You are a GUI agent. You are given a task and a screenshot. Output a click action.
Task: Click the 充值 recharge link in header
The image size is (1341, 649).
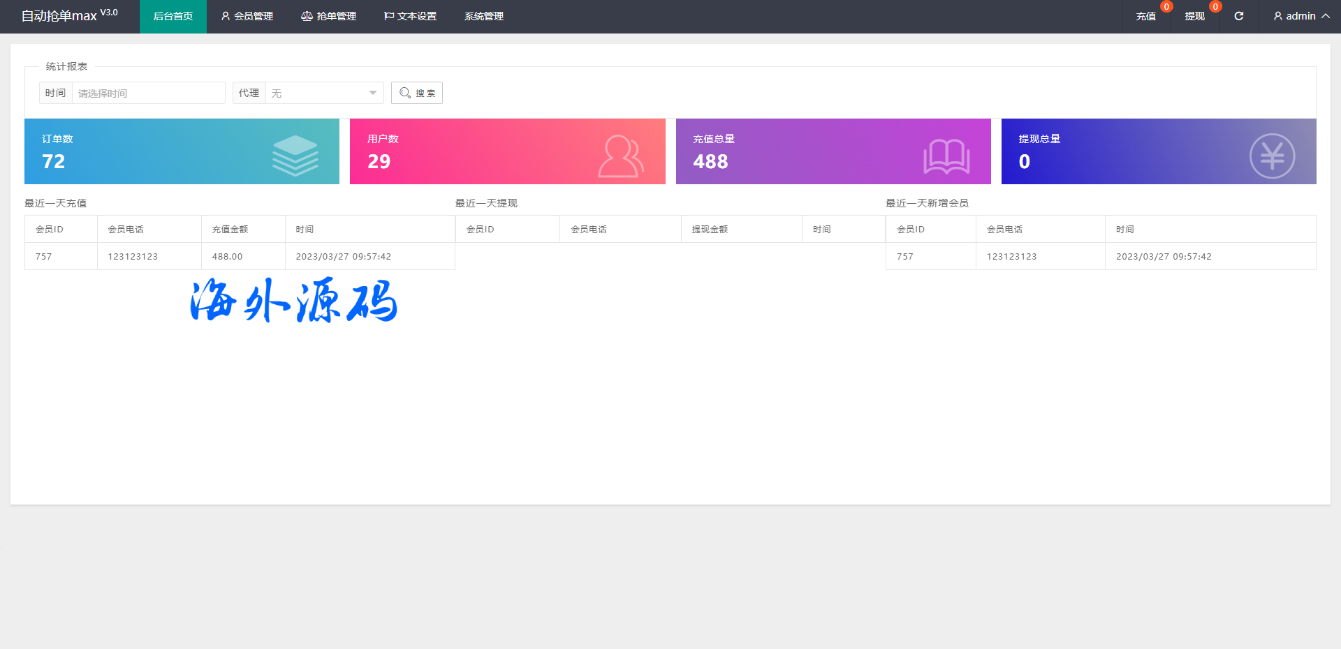(x=1145, y=16)
